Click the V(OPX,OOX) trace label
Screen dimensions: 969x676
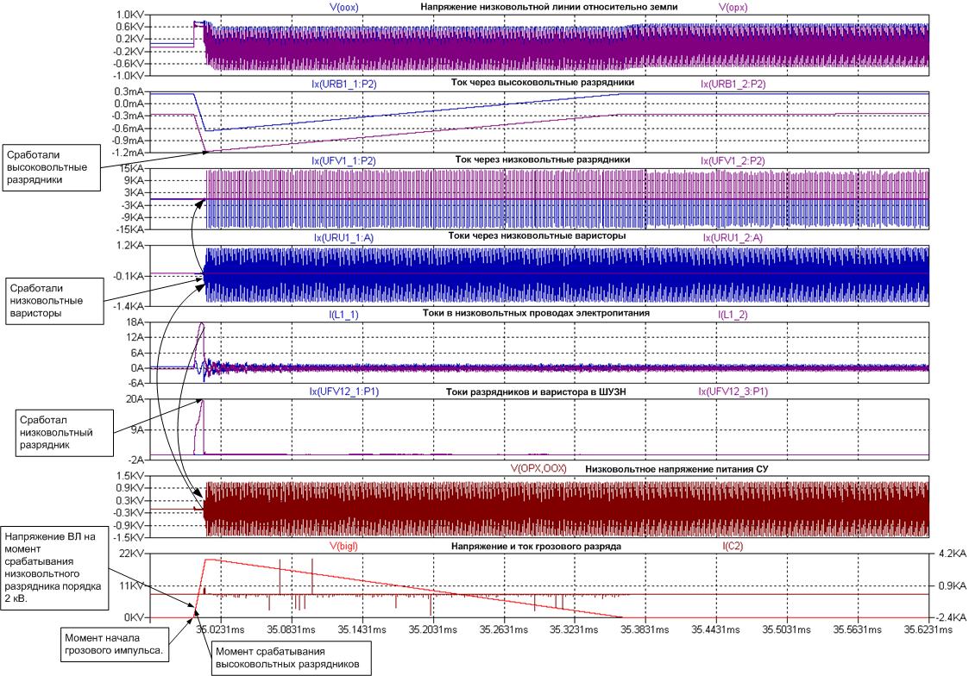coord(544,468)
